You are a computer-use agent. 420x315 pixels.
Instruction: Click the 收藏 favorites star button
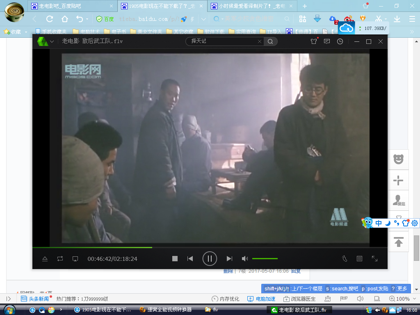12,32
